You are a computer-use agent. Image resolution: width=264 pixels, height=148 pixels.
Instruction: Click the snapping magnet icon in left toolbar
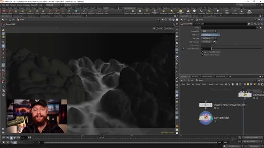coord(3,82)
